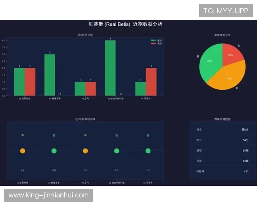257x206 pixels.
Task: Click the 4-0 score label
Action: click(117, 170)
